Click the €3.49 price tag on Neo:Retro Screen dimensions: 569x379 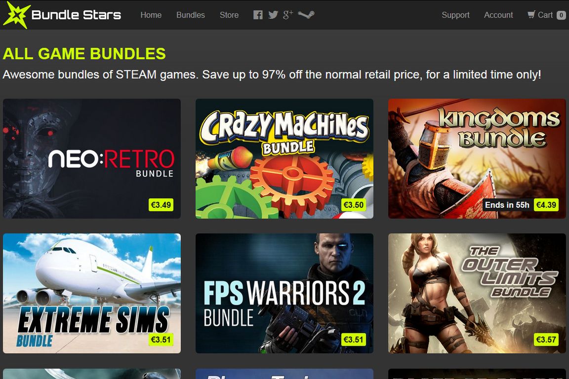[161, 205]
